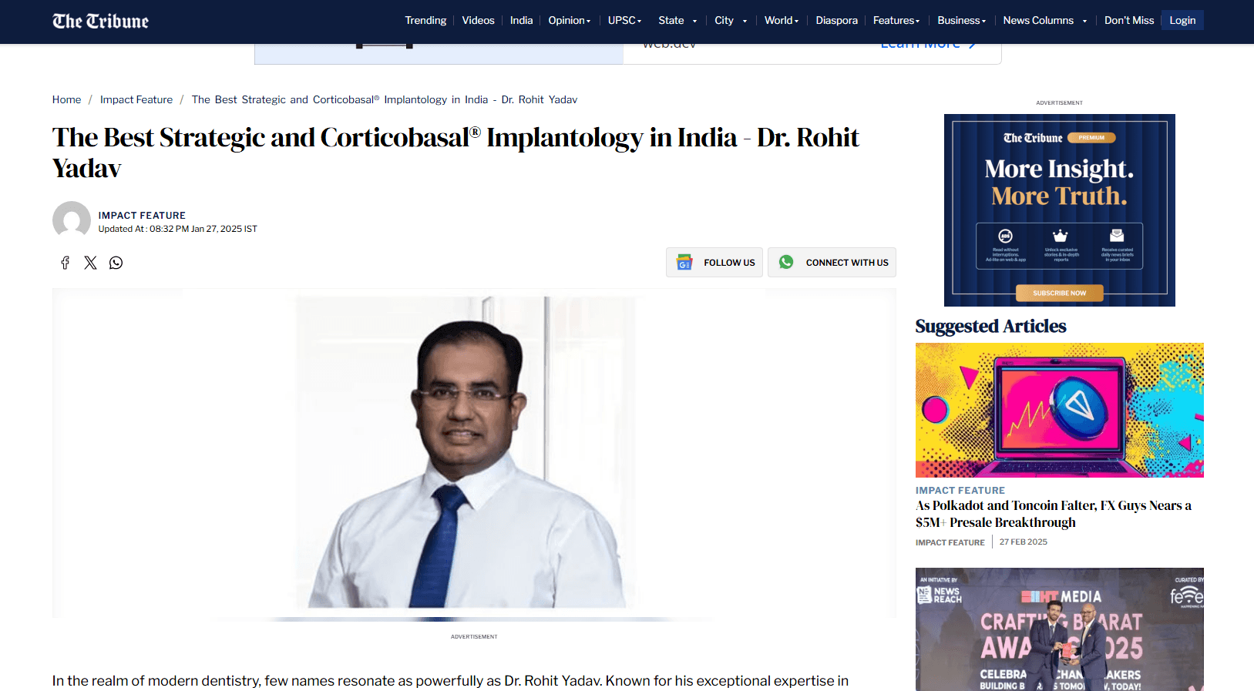Expand the Opinion dropdown menu

point(569,21)
